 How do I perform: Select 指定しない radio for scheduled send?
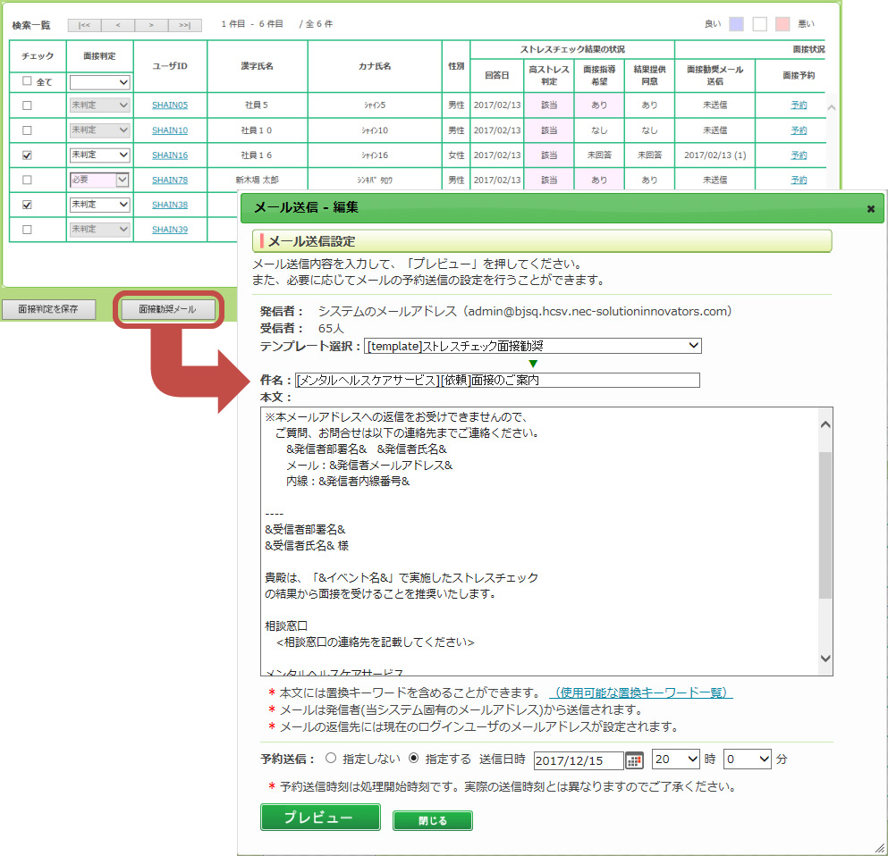(331, 758)
